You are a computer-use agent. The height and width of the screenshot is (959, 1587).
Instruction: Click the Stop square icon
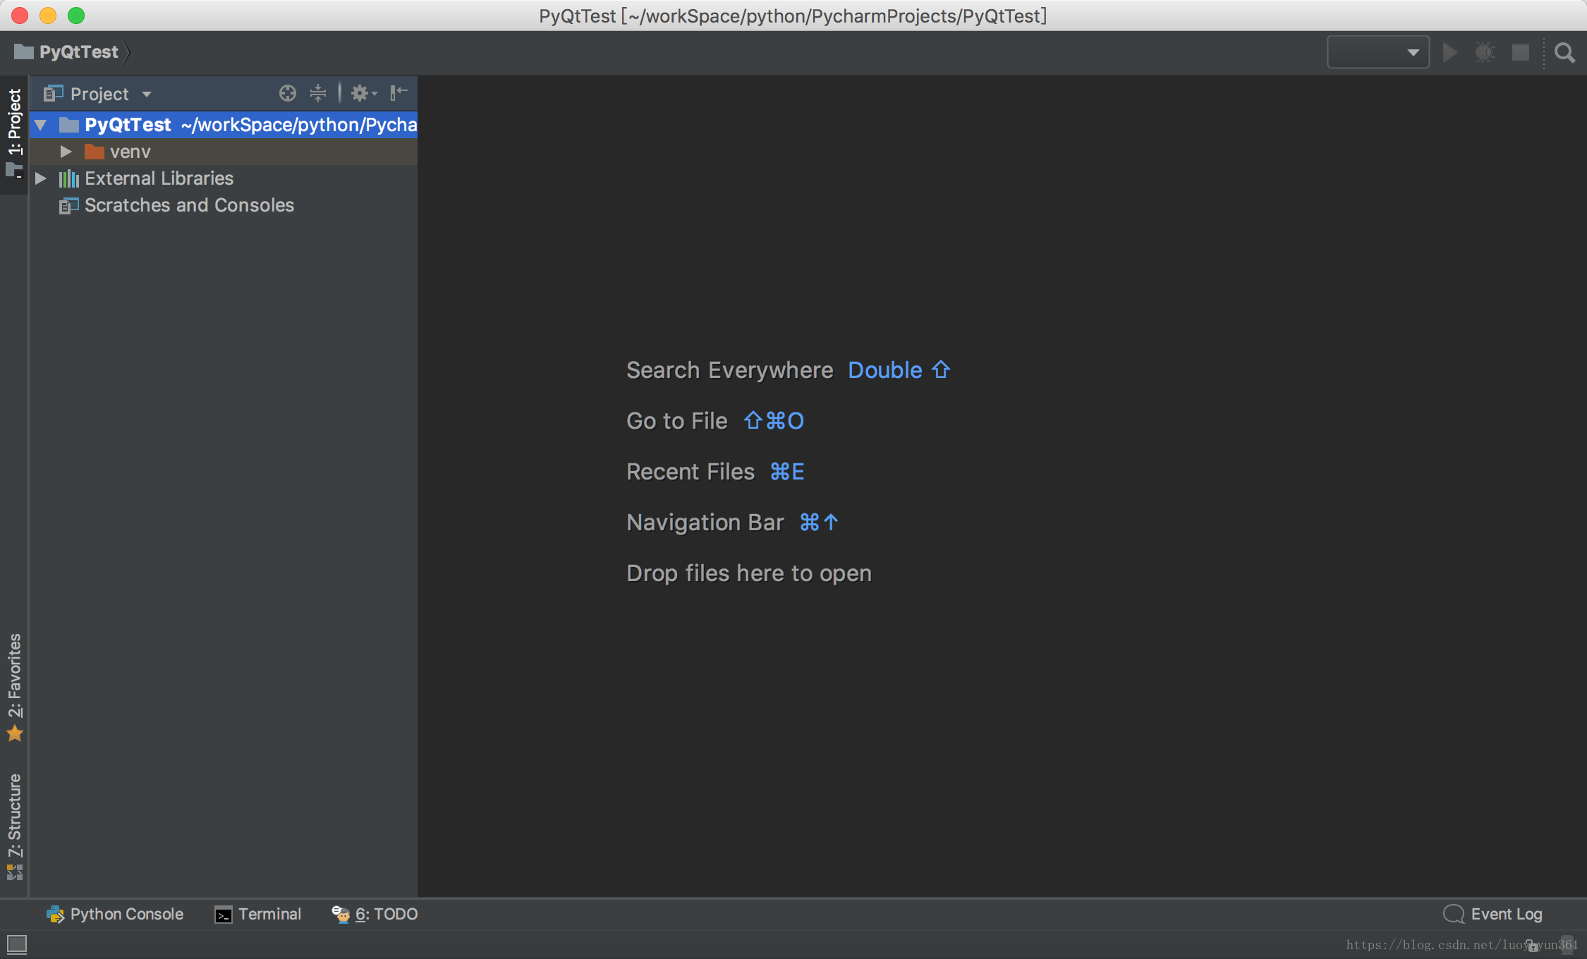1521,53
